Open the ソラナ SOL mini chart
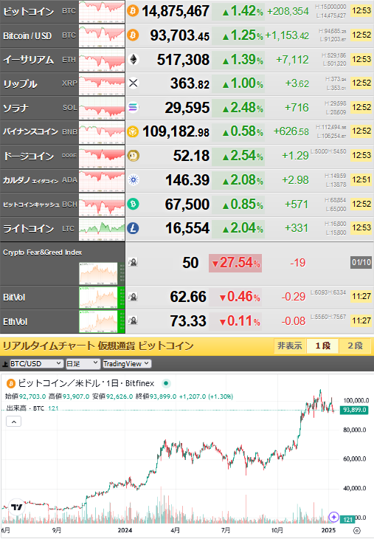Viewport: 374px width, 539px height. pyautogui.click(x=102, y=109)
